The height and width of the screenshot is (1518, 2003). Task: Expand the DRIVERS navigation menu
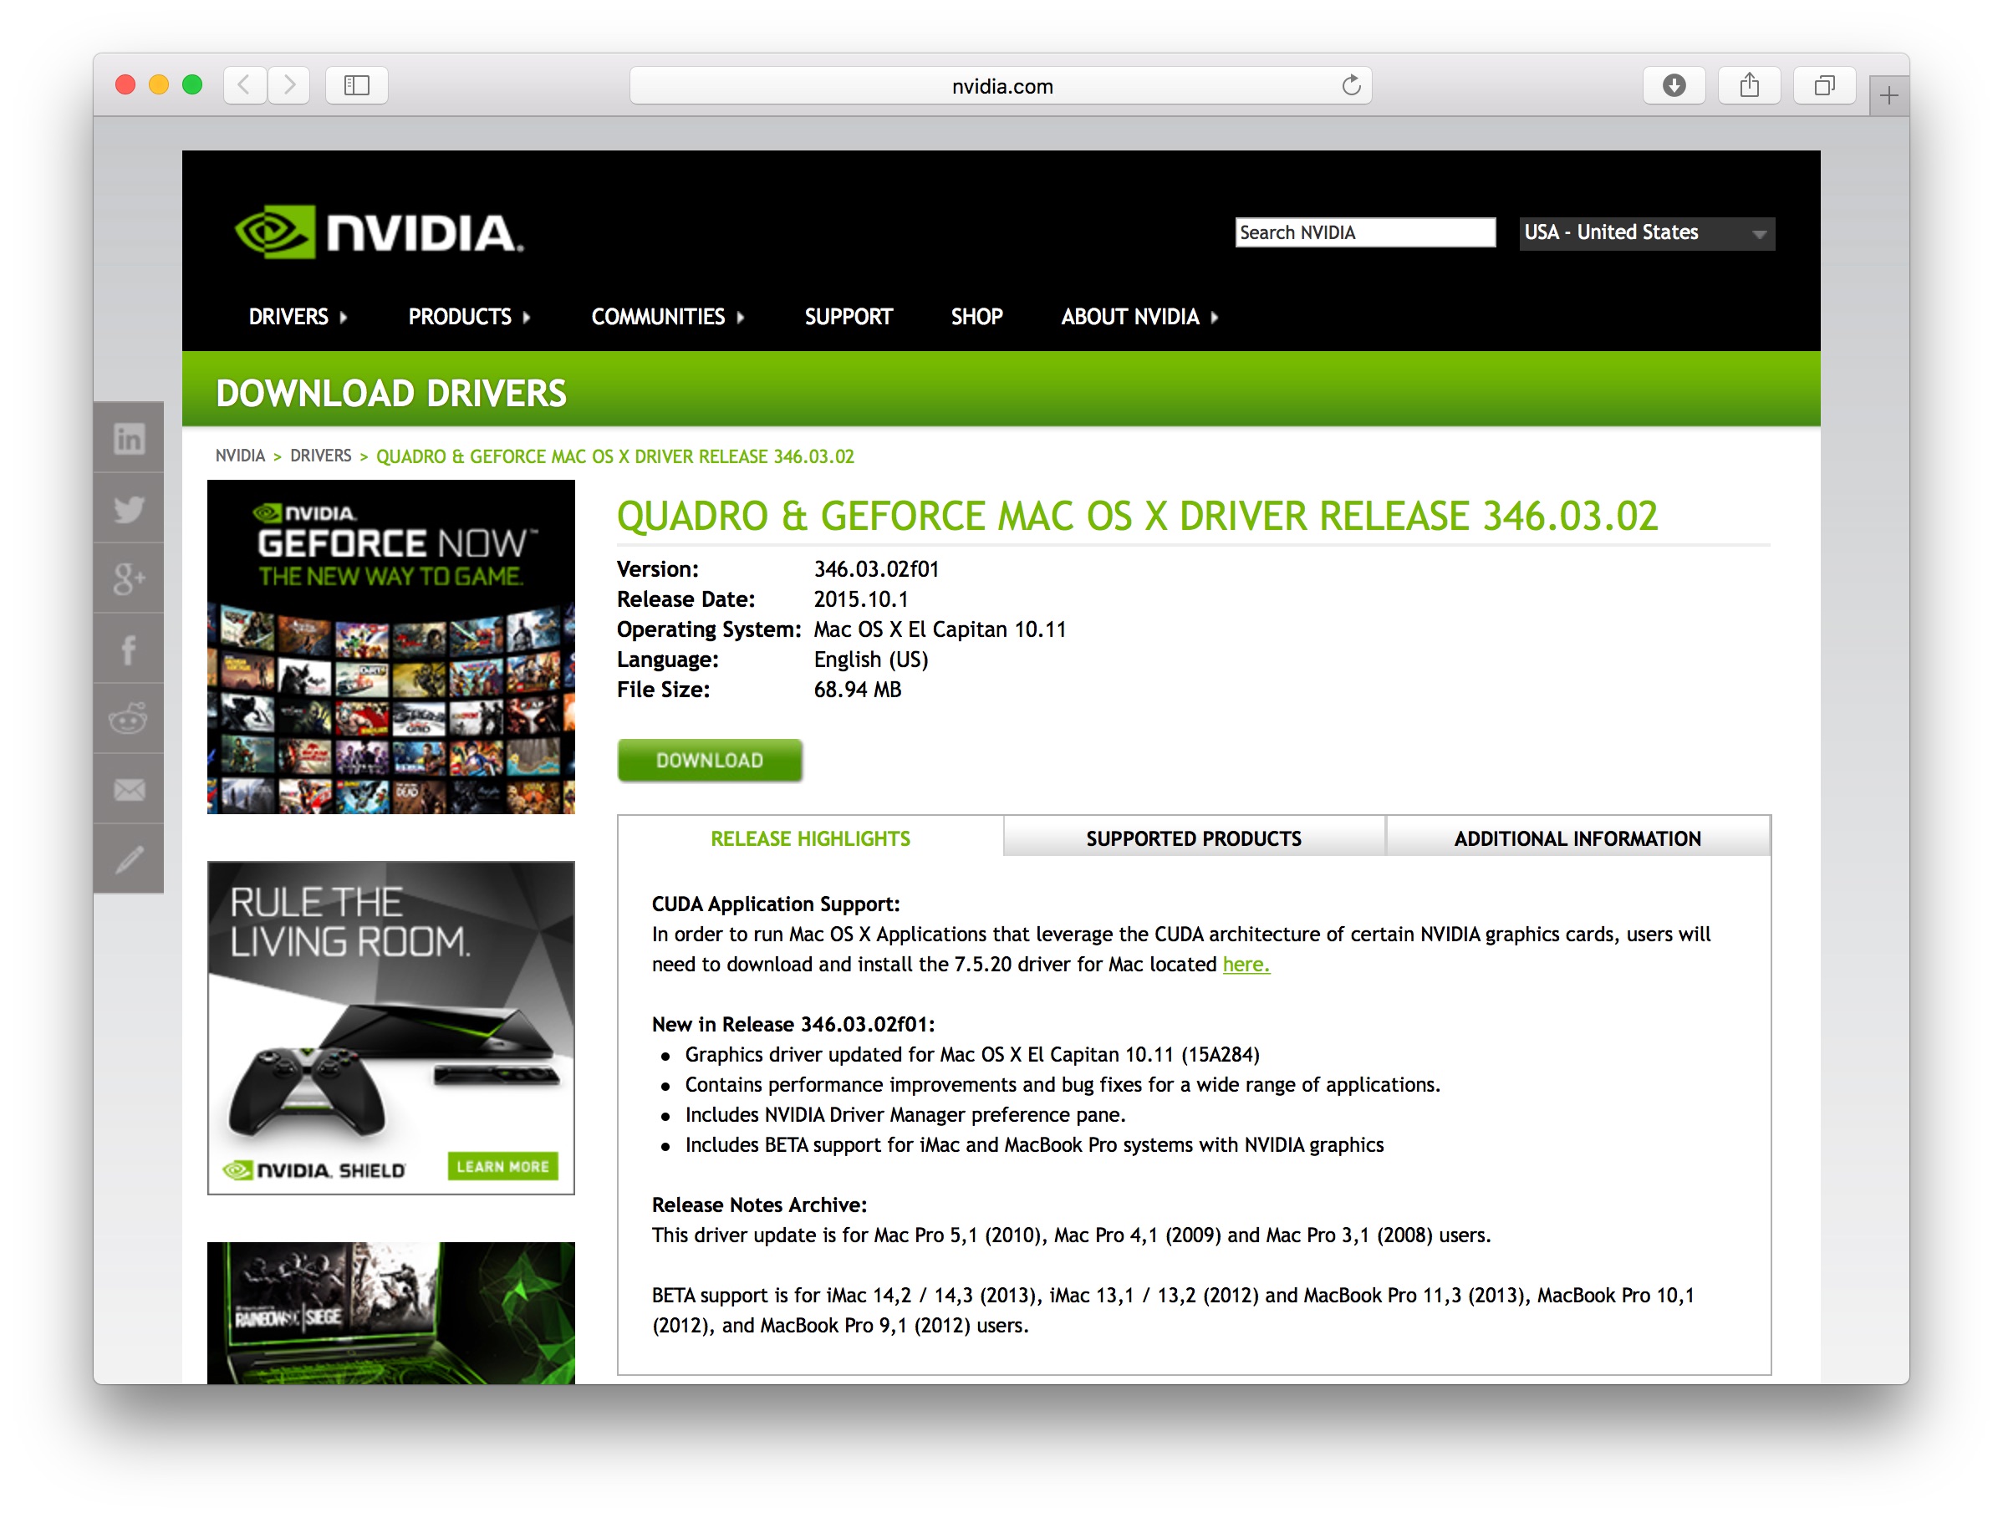(x=297, y=317)
